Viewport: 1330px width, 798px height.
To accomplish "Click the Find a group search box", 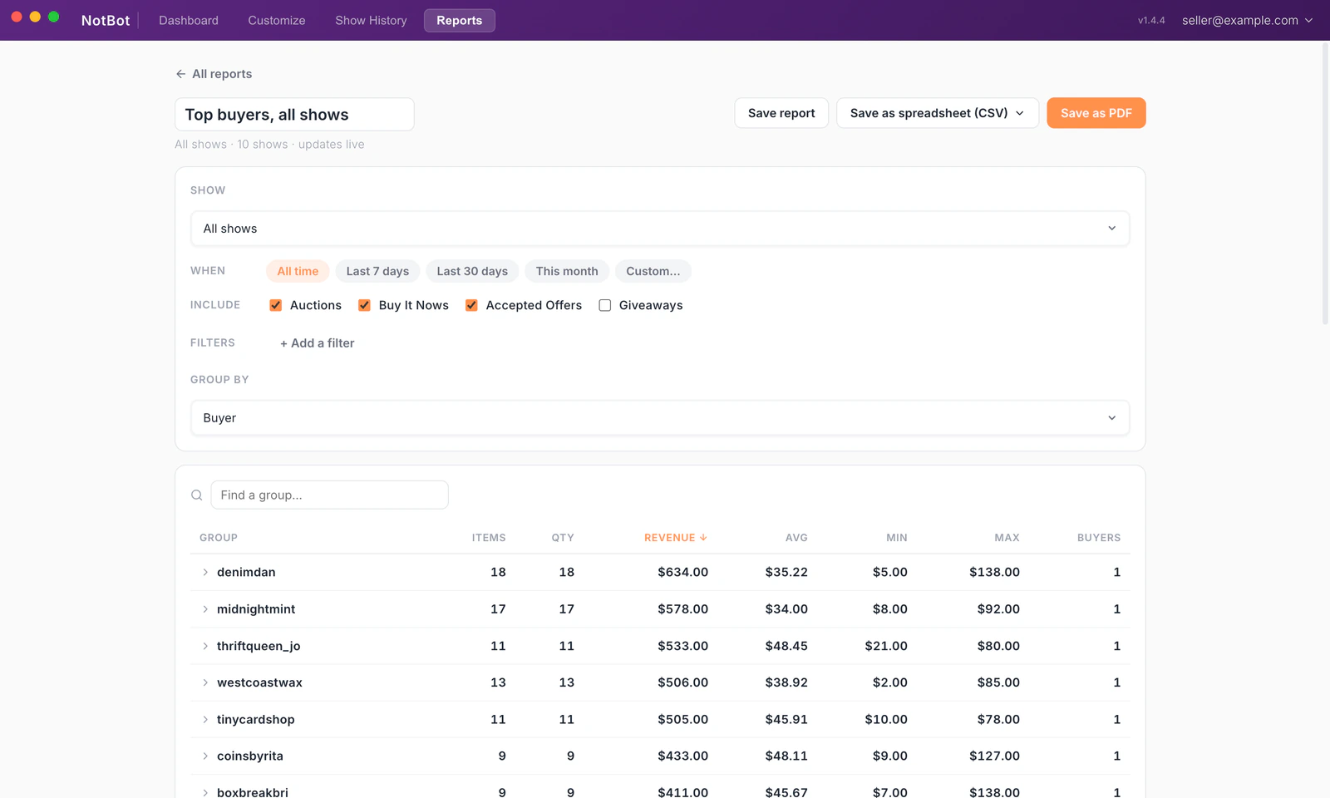I will click(x=330, y=495).
